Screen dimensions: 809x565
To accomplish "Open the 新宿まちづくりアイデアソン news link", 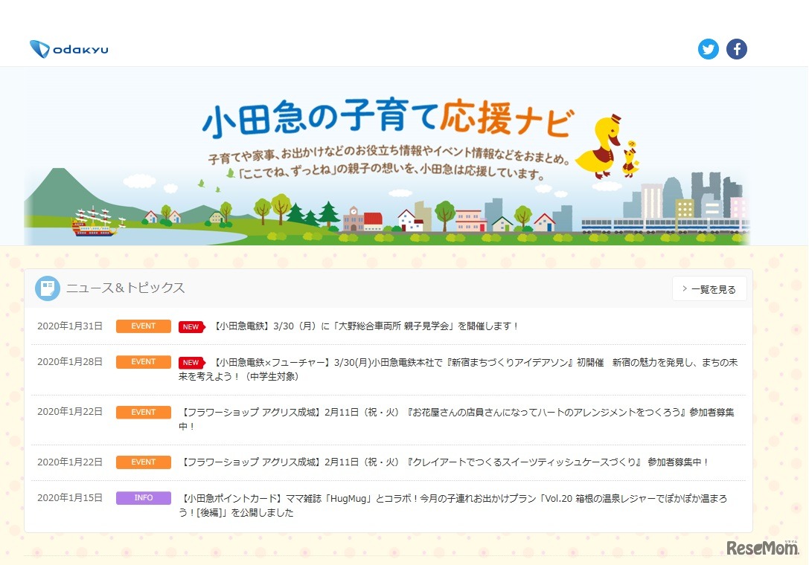I will (458, 369).
